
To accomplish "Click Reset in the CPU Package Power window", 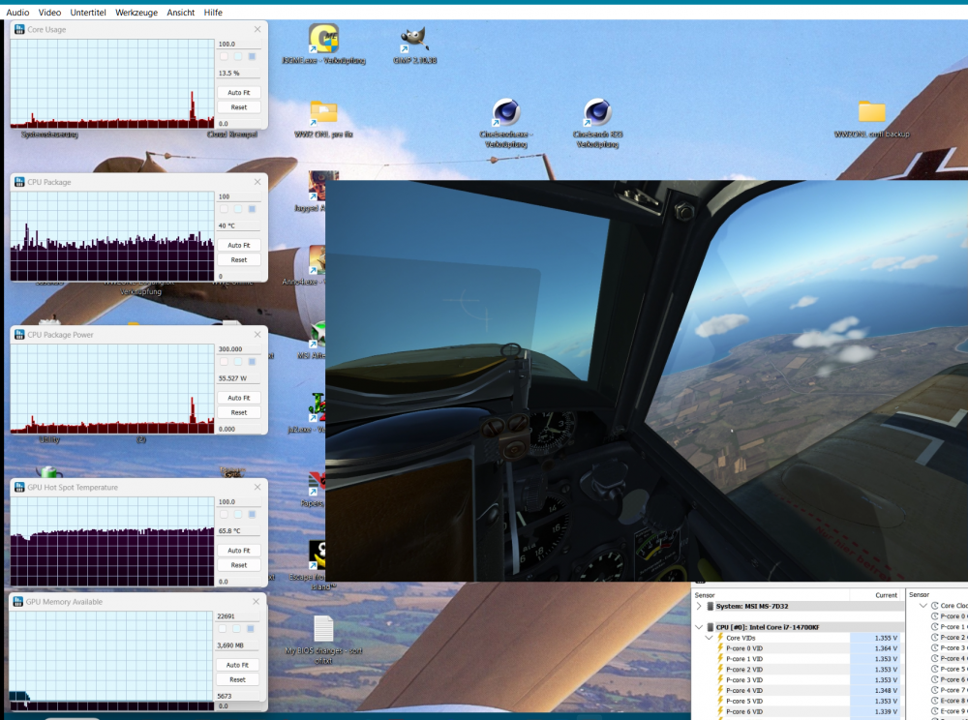I will point(238,412).
